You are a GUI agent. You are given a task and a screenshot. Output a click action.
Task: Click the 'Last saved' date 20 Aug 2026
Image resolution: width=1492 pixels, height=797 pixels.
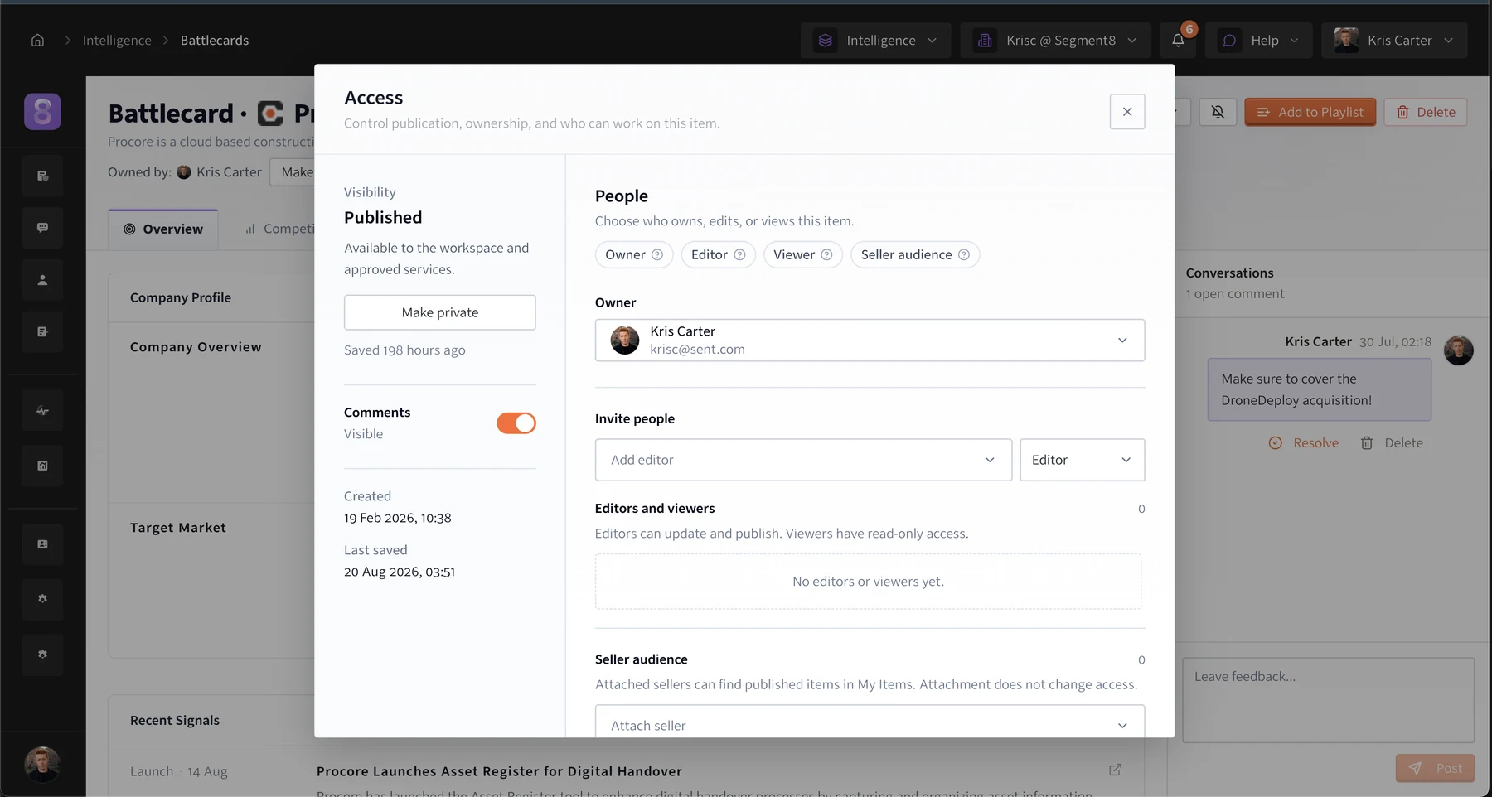(400, 572)
